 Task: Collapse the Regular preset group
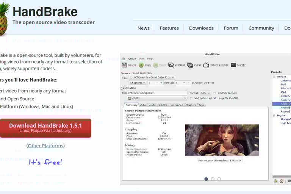point(274,116)
